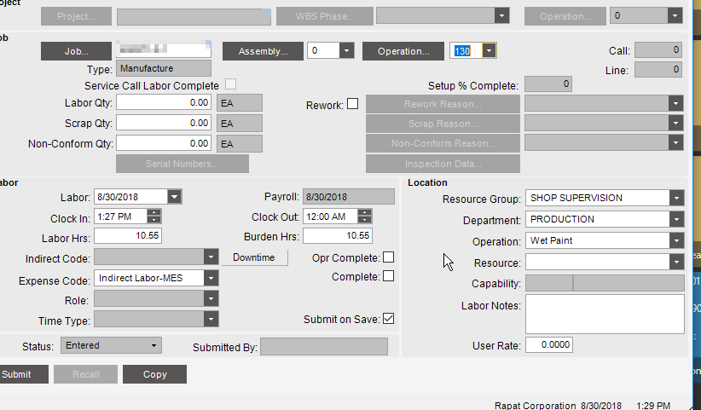Click the Labor Hrs field
Screen dimensions: 701x410
pos(128,236)
